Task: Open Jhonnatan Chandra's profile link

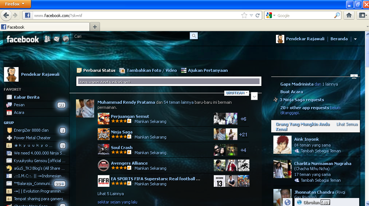Action: tap(314, 192)
